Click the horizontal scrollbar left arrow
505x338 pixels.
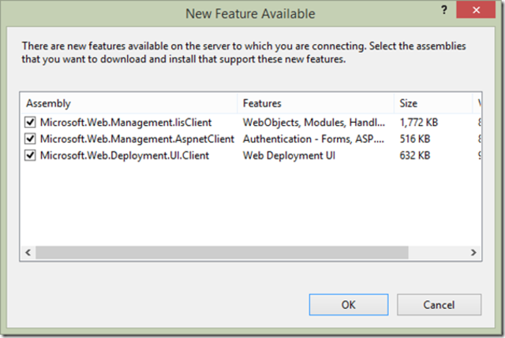pos(28,252)
